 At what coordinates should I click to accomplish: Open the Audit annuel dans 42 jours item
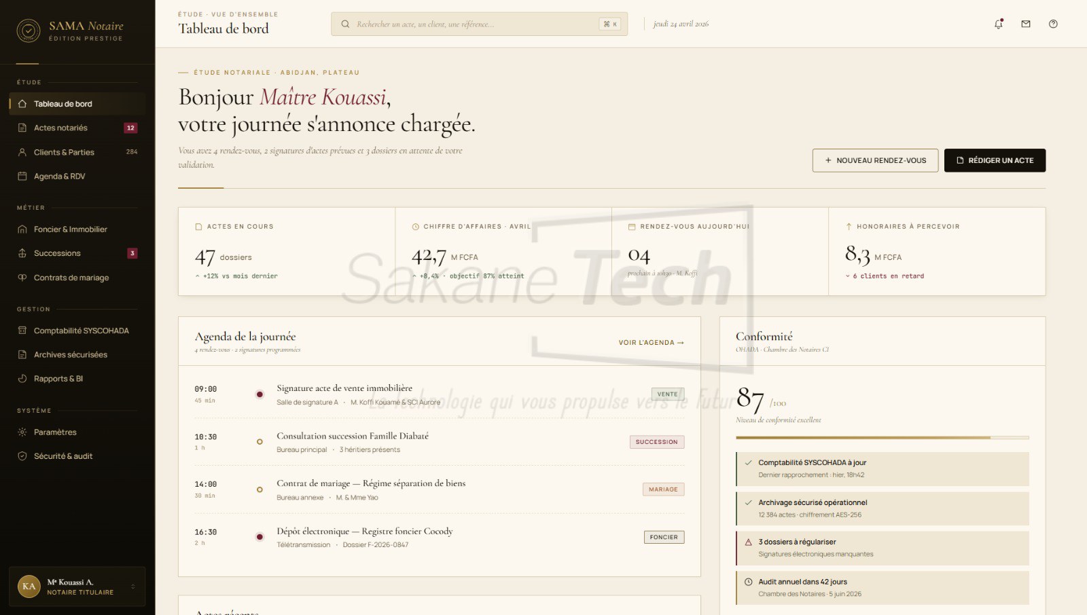(x=882, y=588)
